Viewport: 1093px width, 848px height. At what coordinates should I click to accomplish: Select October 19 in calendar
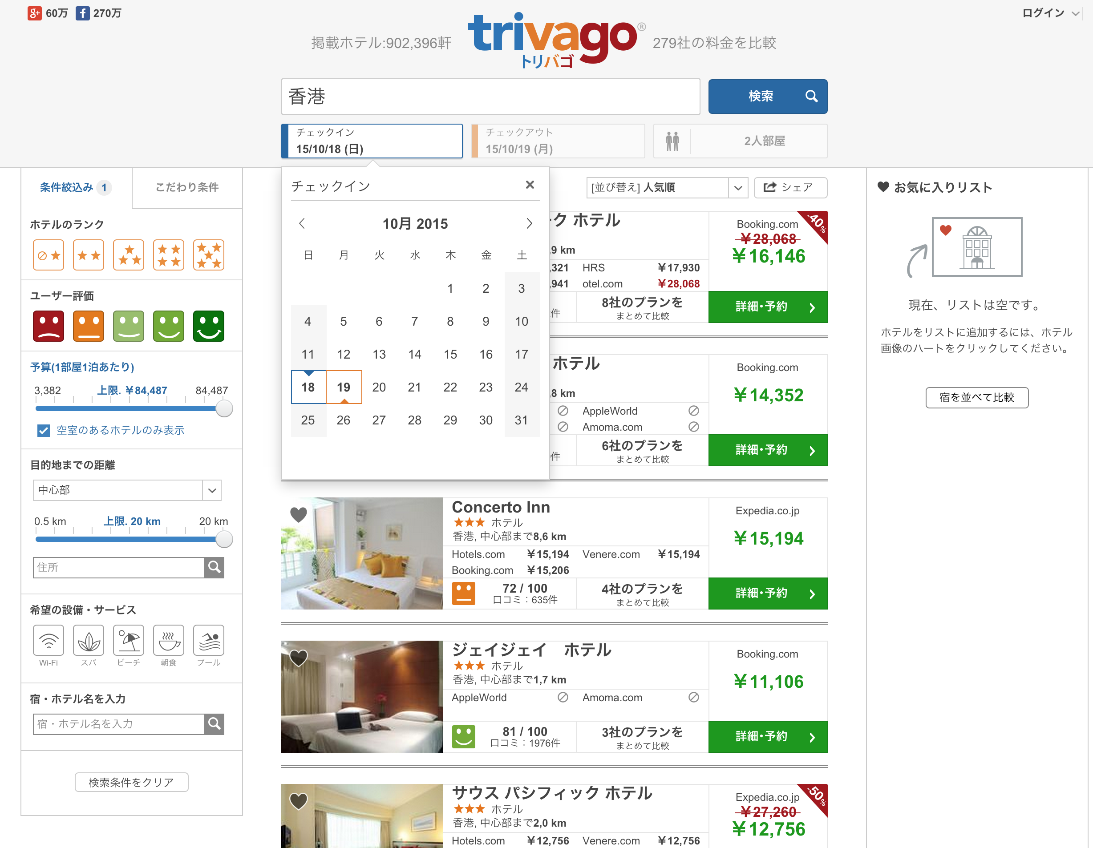[344, 387]
